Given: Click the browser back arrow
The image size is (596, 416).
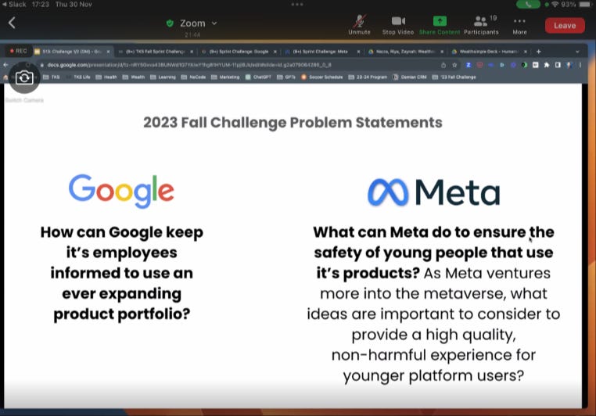Looking at the screenshot, I should click(5, 65).
